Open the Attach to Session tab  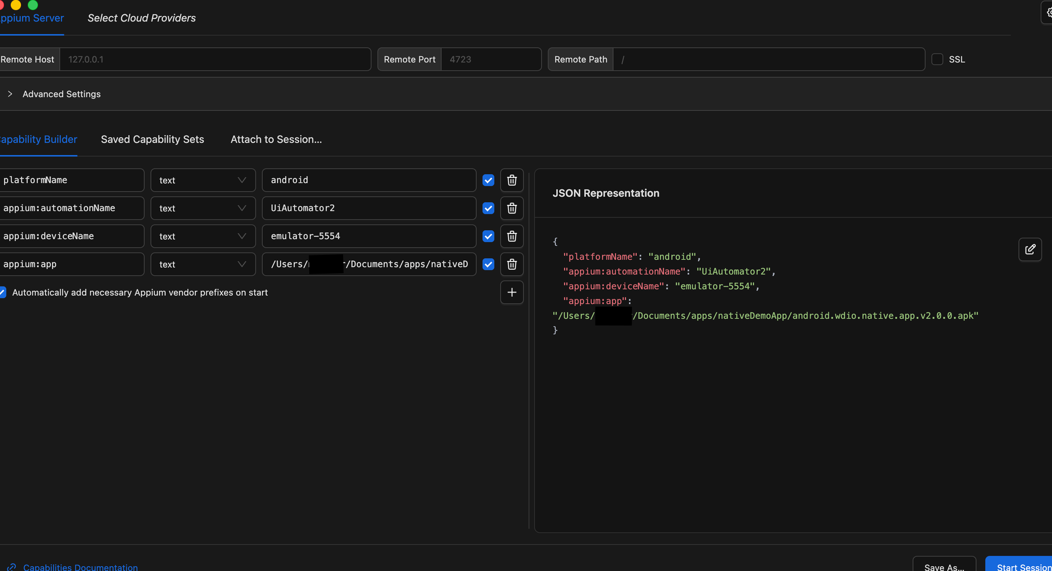click(x=276, y=139)
